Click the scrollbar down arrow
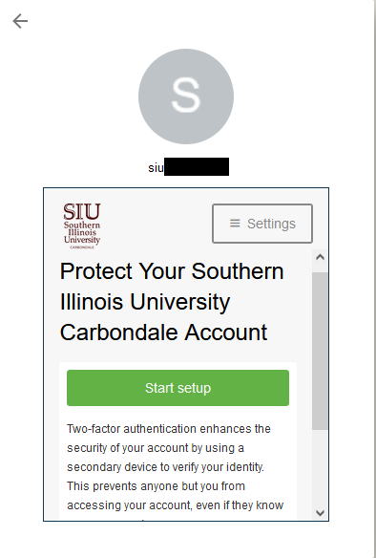The width and height of the screenshot is (376, 558). [320, 513]
